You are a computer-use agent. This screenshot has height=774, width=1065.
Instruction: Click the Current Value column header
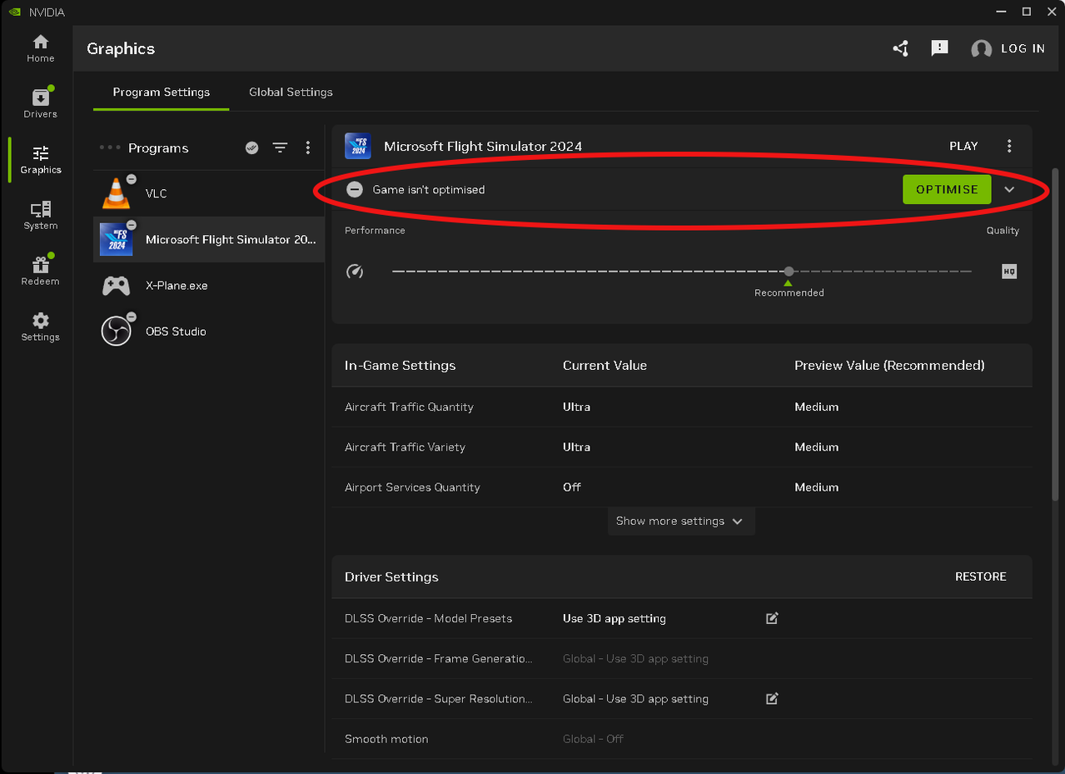[x=605, y=365]
